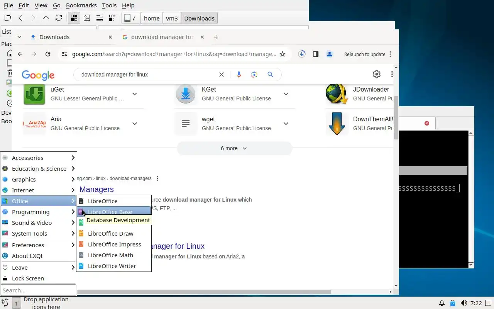The image size is (494, 309).
Task: Open Preferences submenu
Action: coord(39,245)
